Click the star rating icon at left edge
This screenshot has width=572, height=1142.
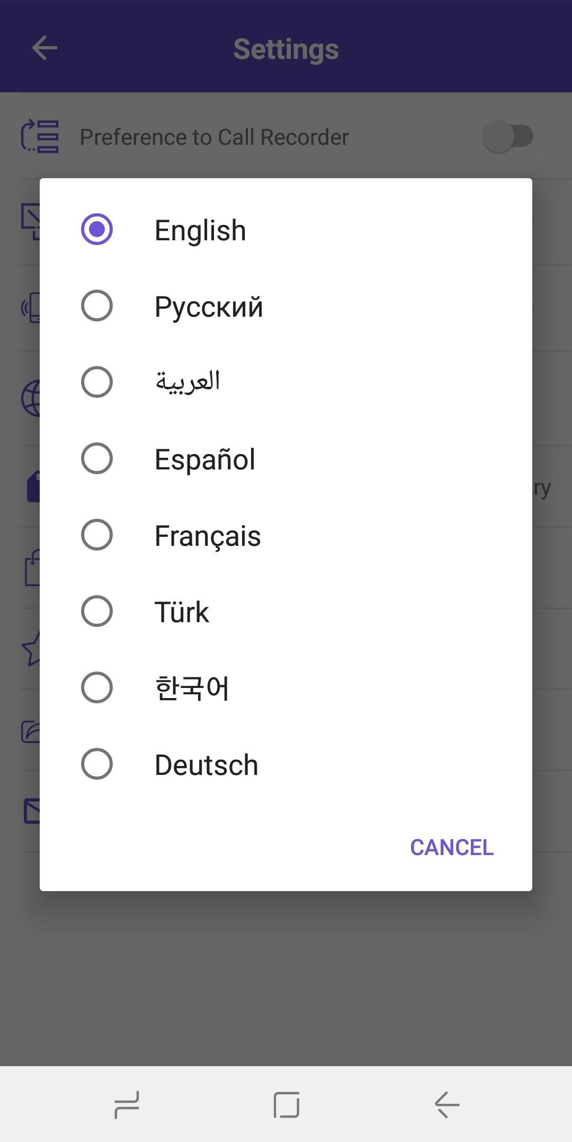coord(31,648)
